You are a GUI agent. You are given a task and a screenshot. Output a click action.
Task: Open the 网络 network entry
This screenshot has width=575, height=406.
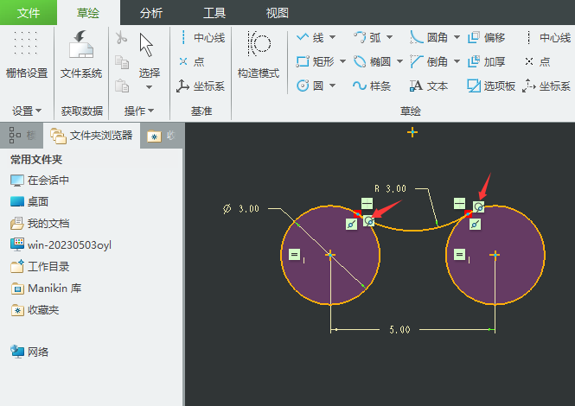pyautogui.click(x=29, y=352)
